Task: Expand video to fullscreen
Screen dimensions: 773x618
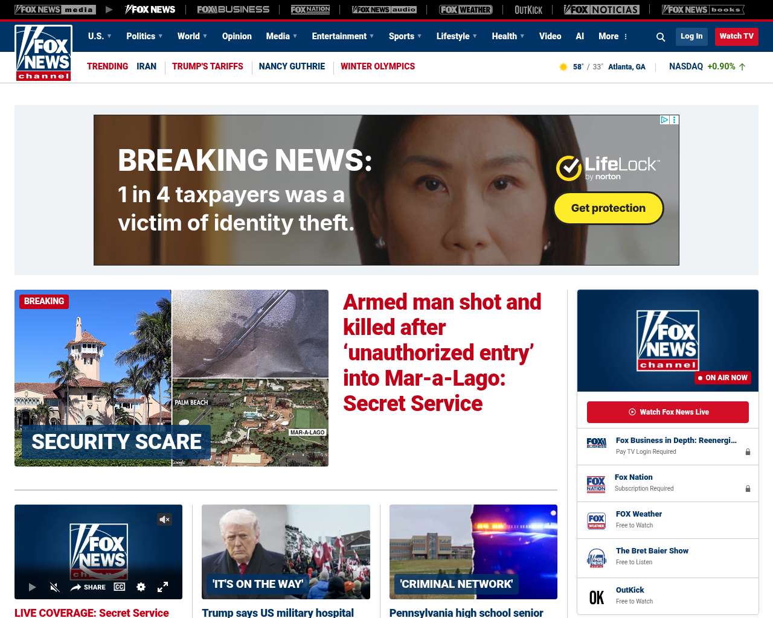Action: click(162, 587)
